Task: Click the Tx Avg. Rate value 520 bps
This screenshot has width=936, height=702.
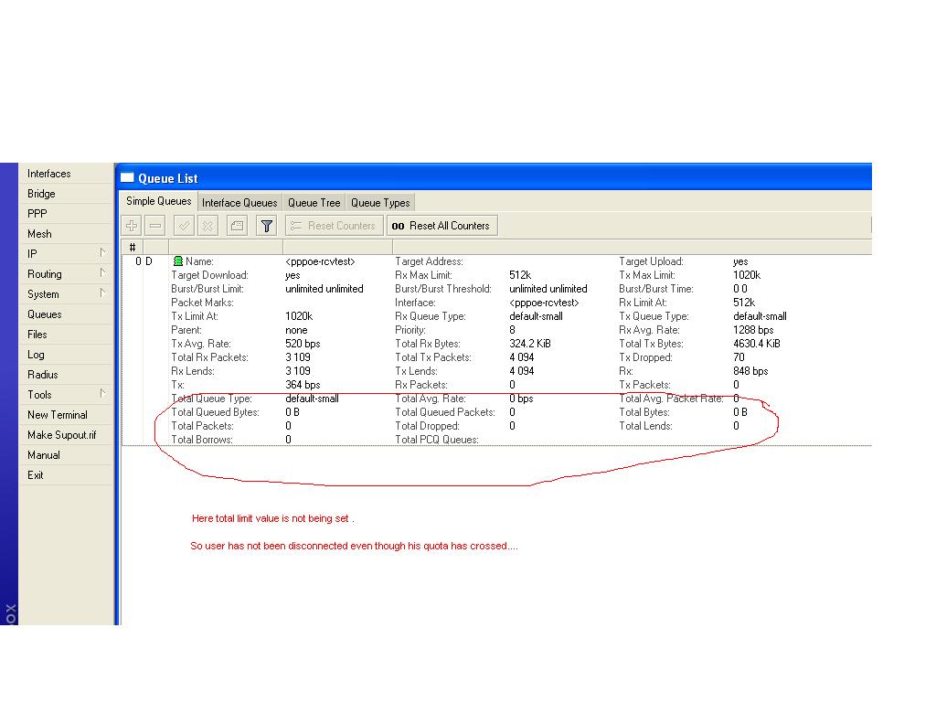Action: [303, 344]
